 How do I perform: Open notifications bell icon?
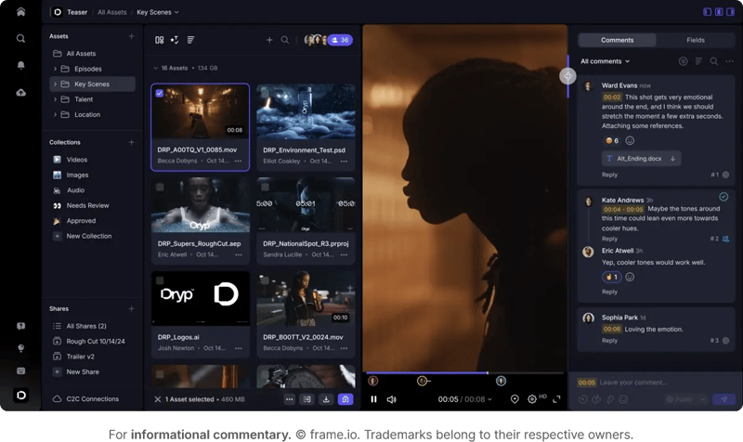[x=20, y=65]
